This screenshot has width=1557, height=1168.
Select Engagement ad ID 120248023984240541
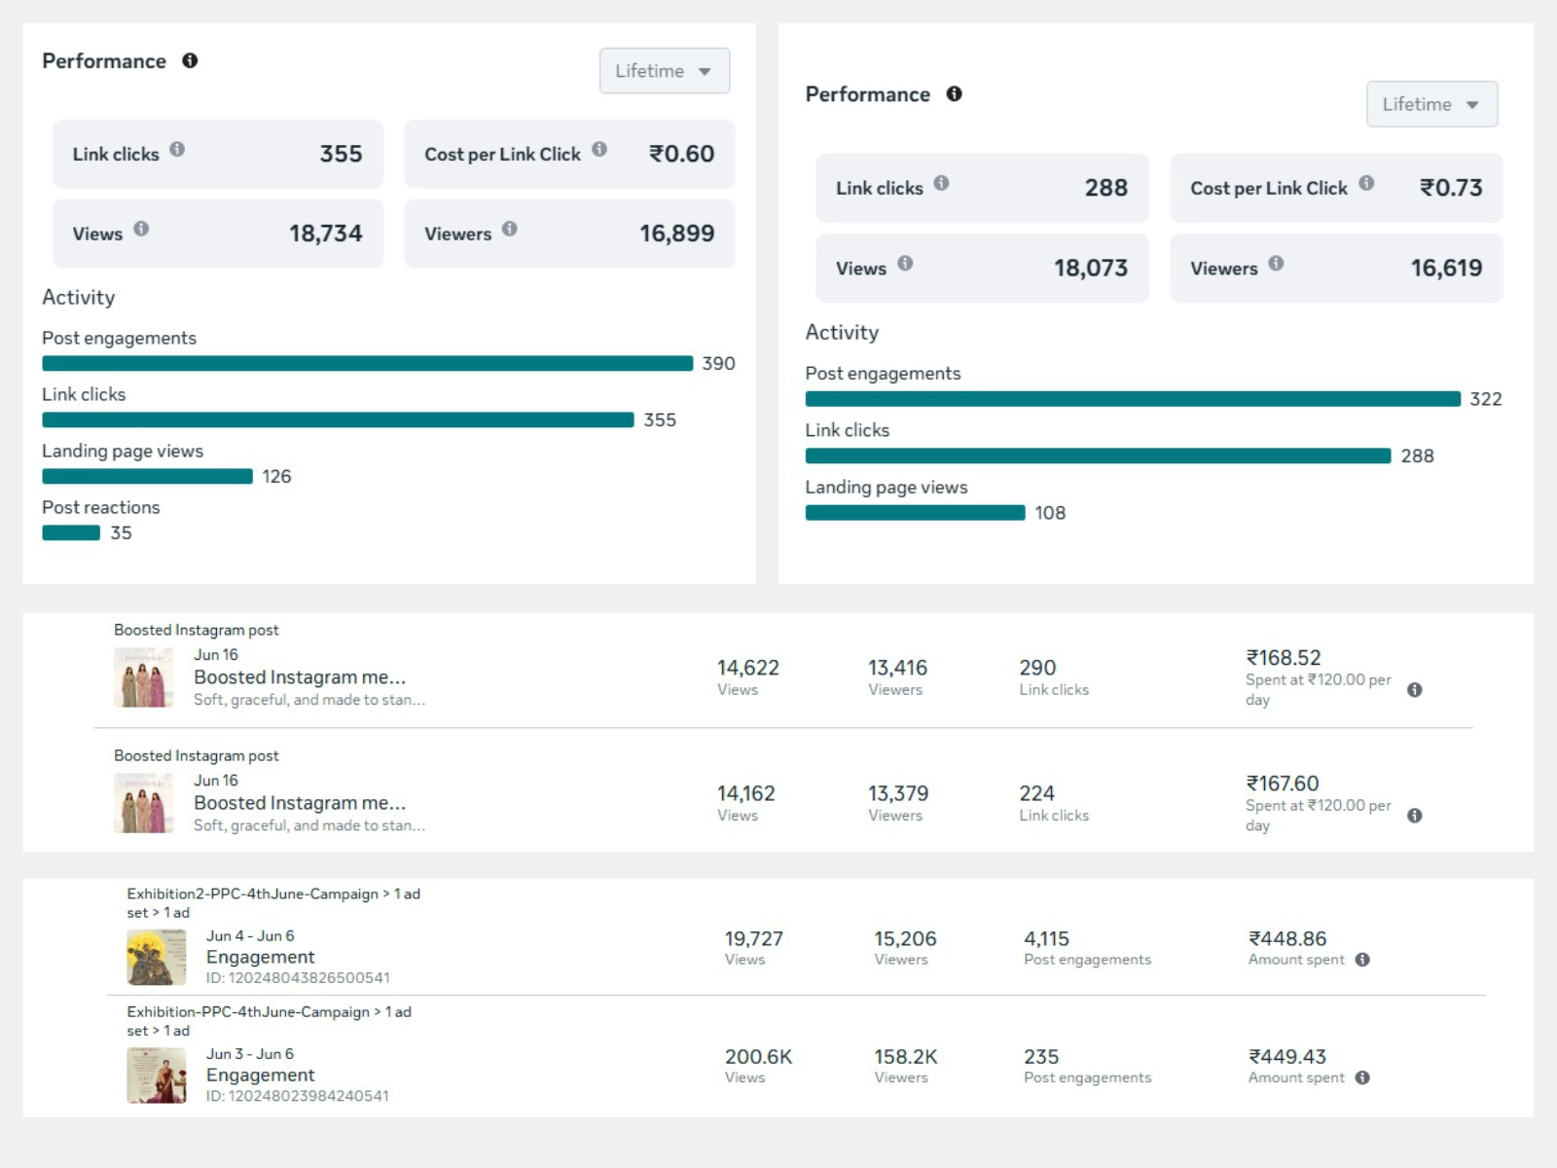[298, 1096]
